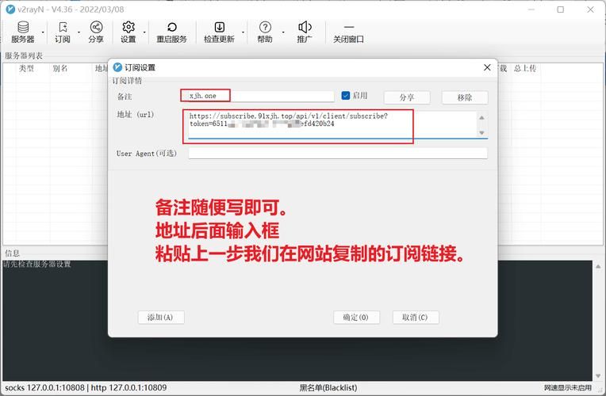Cancel with the 取消(C) button
This screenshot has height=396, width=606.
pyautogui.click(x=416, y=318)
